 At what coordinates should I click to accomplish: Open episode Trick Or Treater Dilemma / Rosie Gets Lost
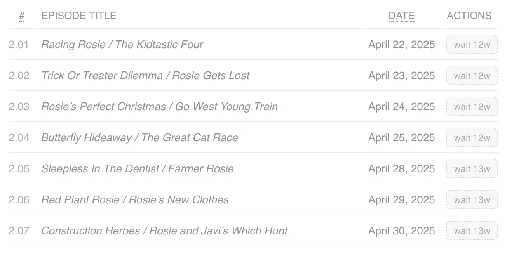(x=146, y=75)
